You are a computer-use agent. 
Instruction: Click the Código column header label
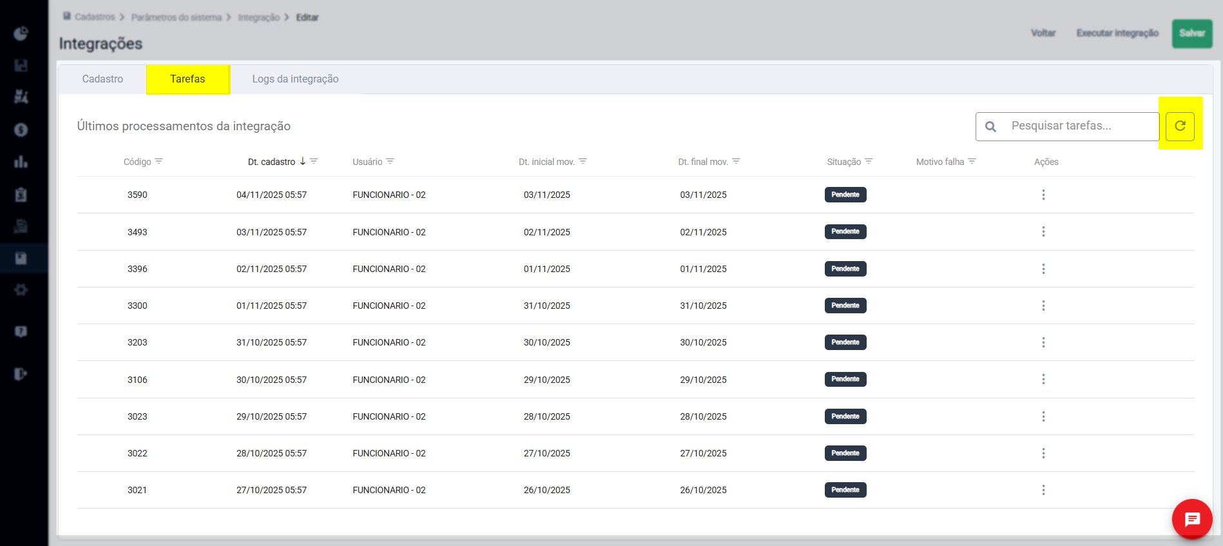pyautogui.click(x=137, y=162)
